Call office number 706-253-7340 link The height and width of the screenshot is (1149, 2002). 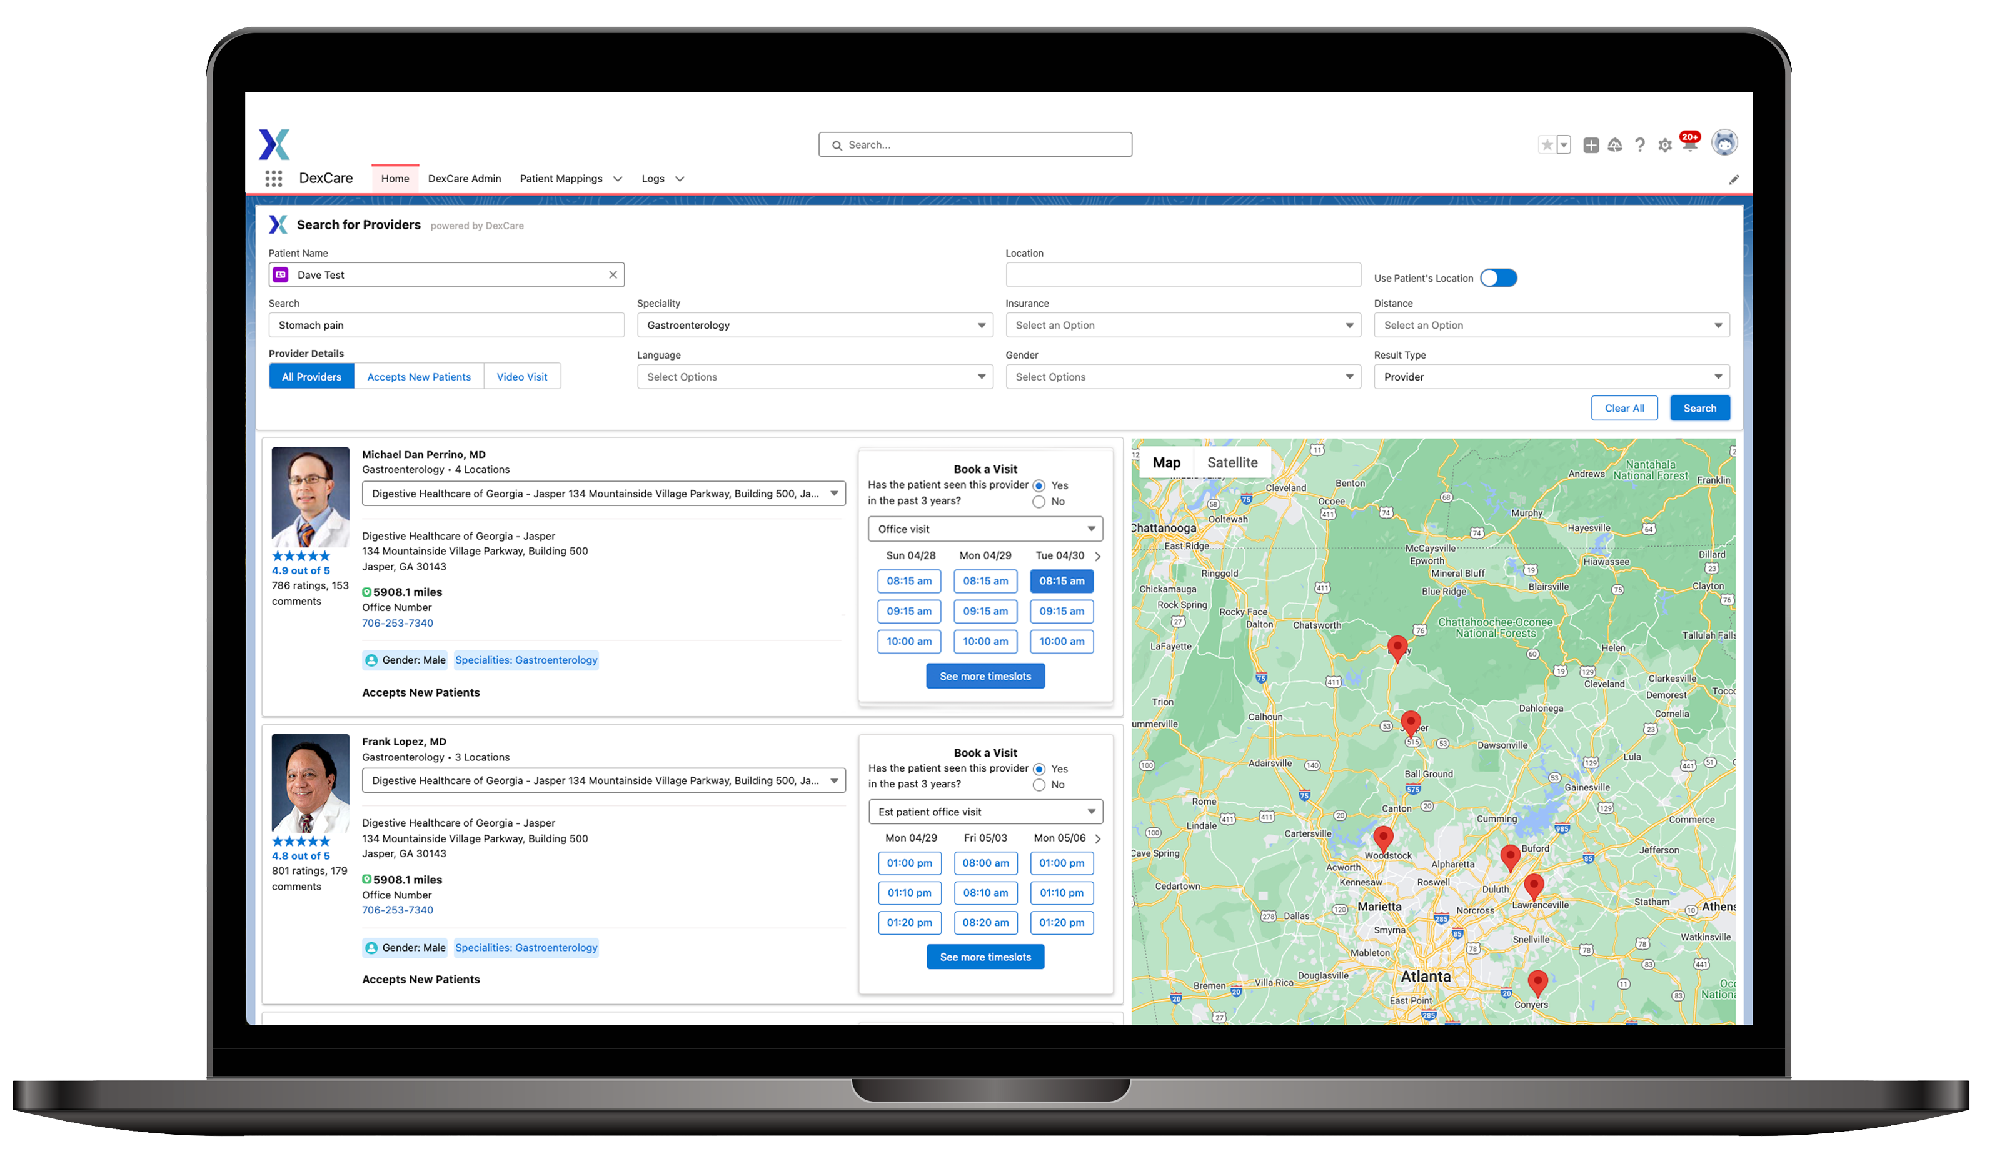[397, 623]
